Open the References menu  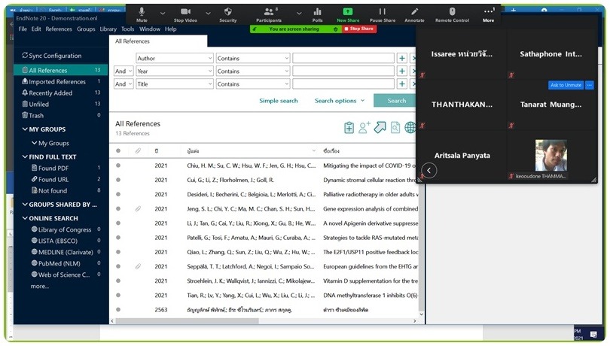pos(59,29)
